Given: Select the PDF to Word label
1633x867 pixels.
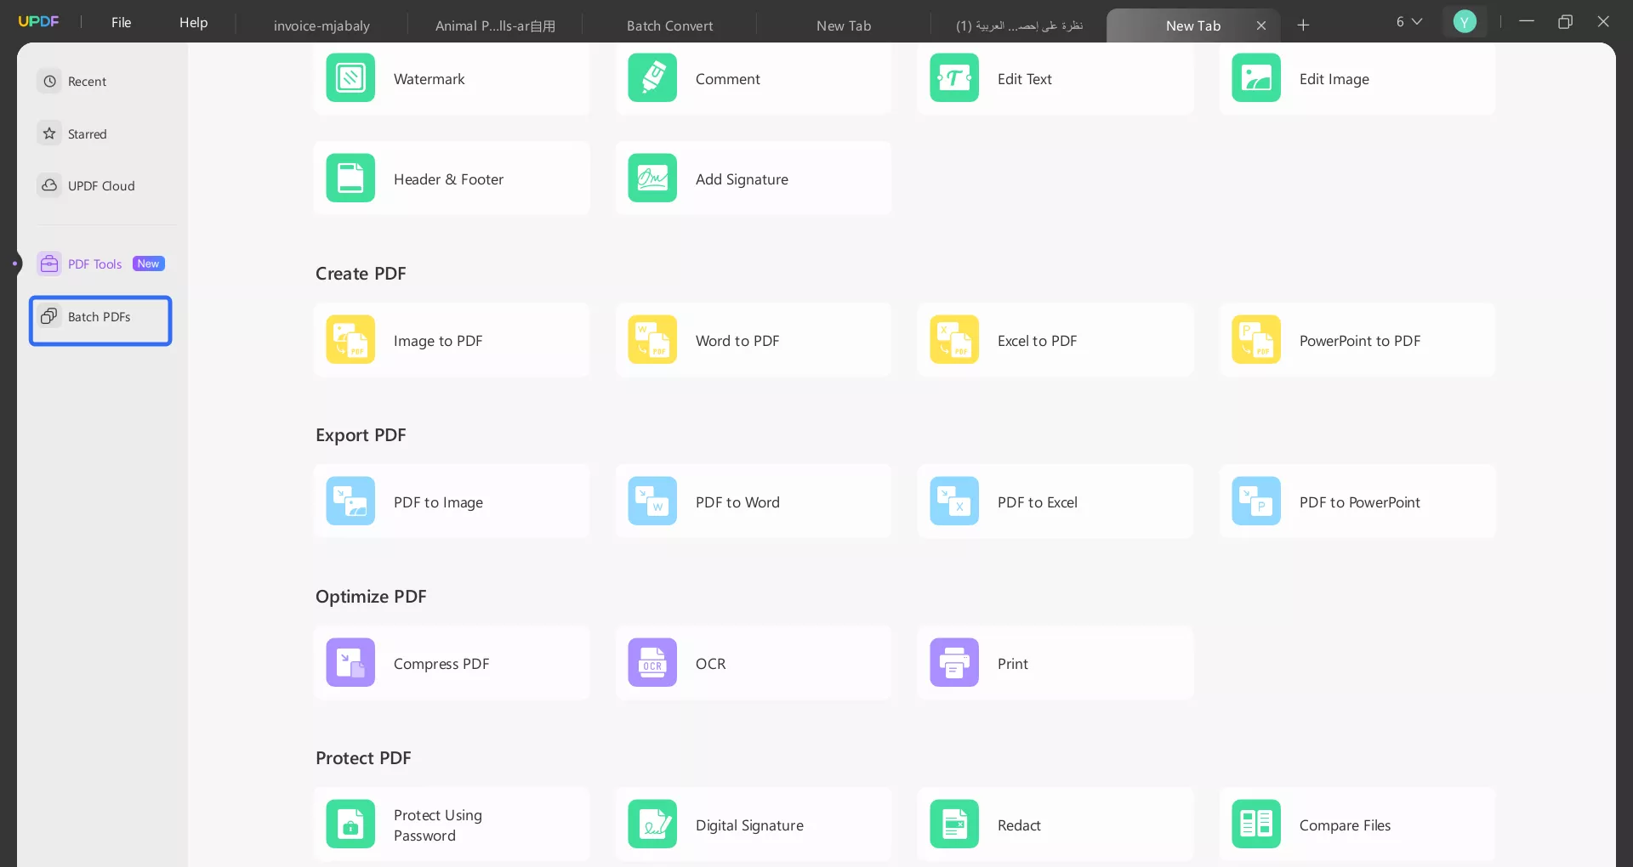Looking at the screenshot, I should [x=737, y=502].
